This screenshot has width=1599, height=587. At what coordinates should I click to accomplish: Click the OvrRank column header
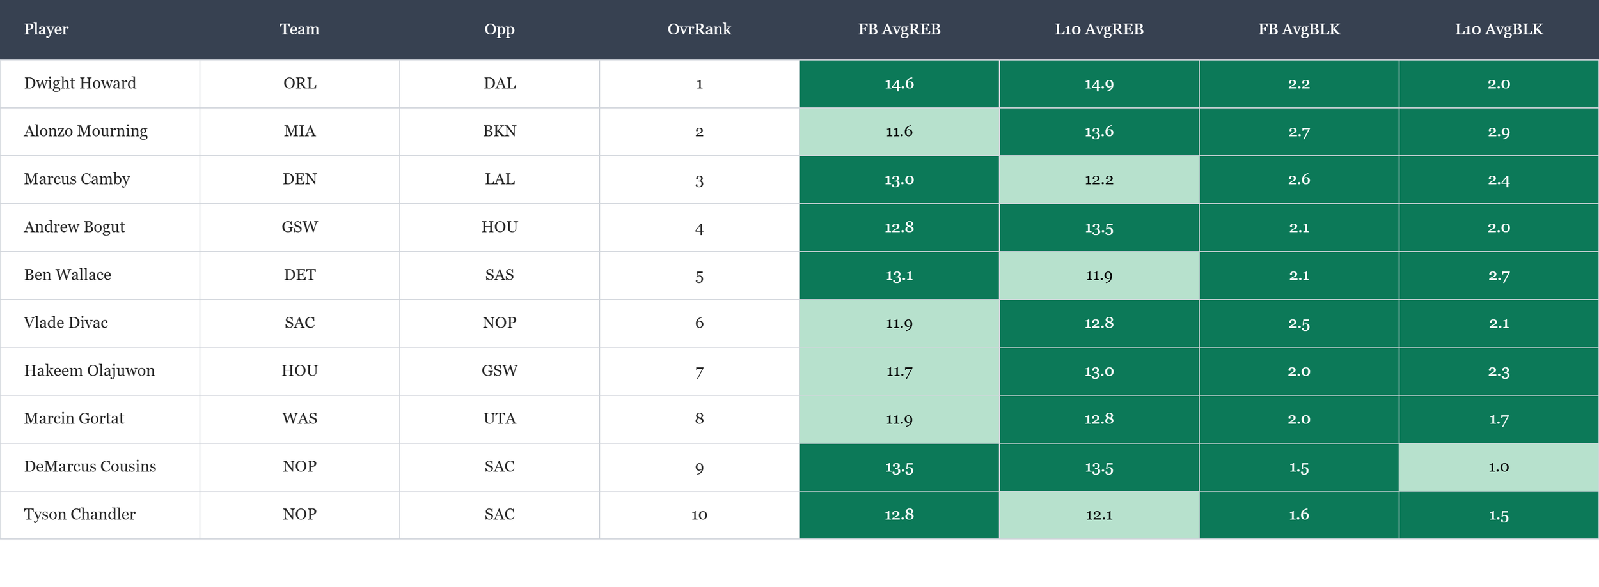coord(699,29)
